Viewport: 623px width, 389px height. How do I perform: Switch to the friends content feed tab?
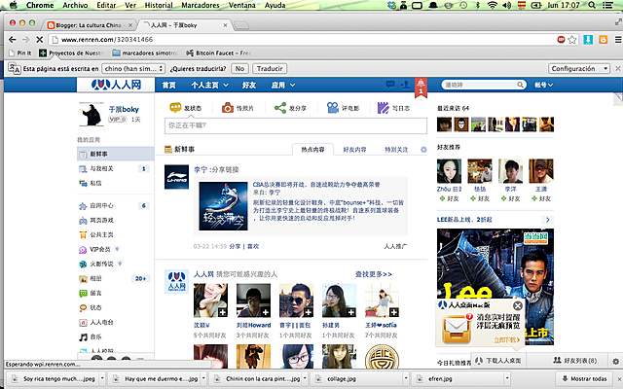pos(354,150)
